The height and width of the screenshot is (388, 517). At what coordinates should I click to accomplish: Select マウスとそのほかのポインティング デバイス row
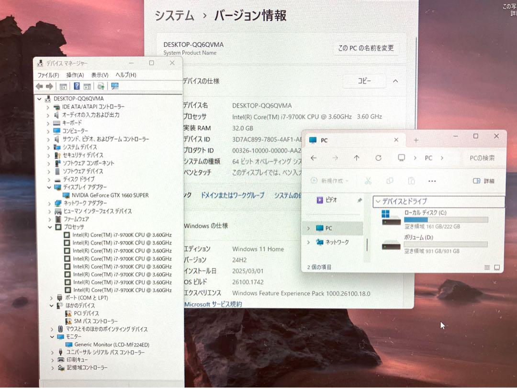pos(107,329)
